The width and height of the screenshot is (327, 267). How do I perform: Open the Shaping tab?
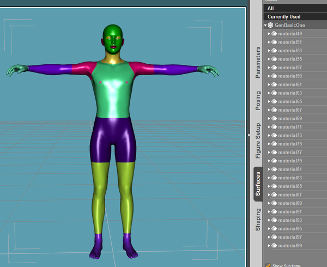coord(258,219)
